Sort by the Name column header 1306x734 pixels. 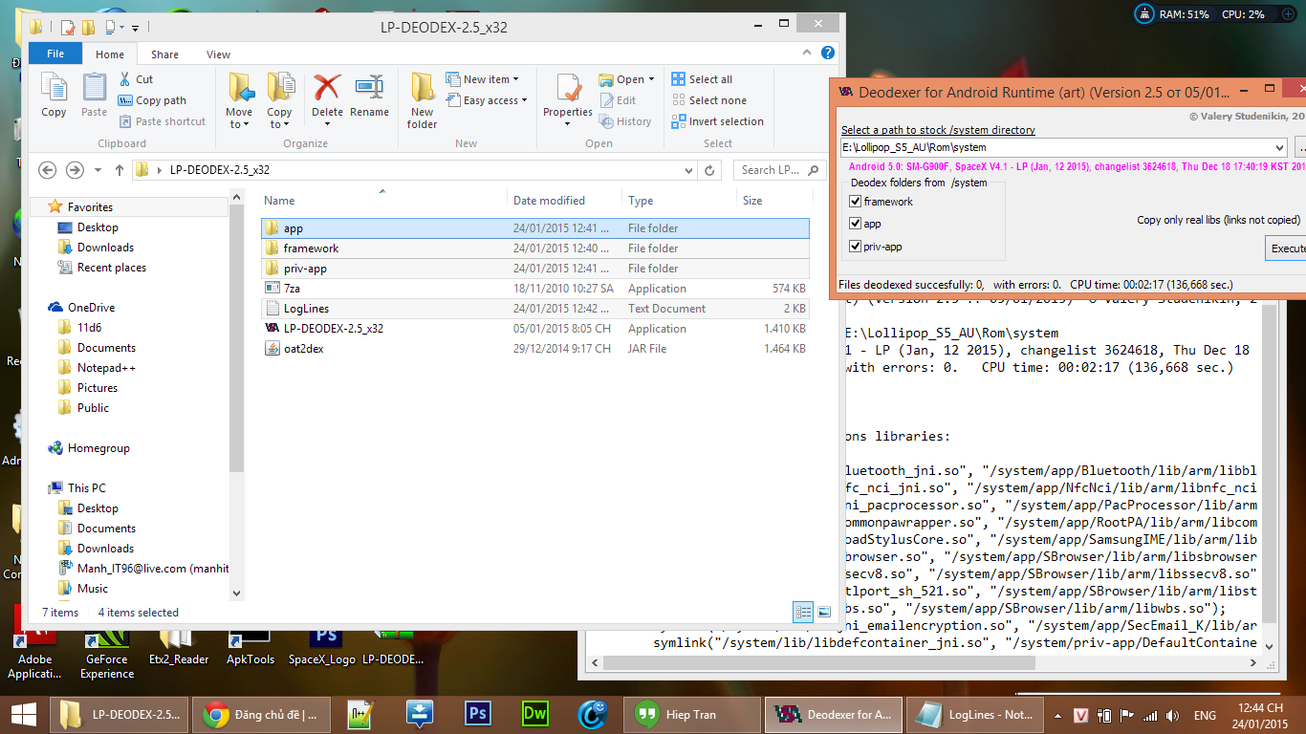pos(382,200)
